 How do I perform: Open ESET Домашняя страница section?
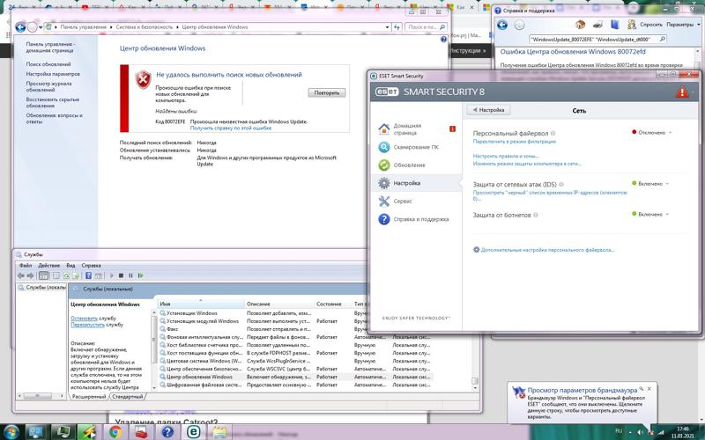pos(407,128)
